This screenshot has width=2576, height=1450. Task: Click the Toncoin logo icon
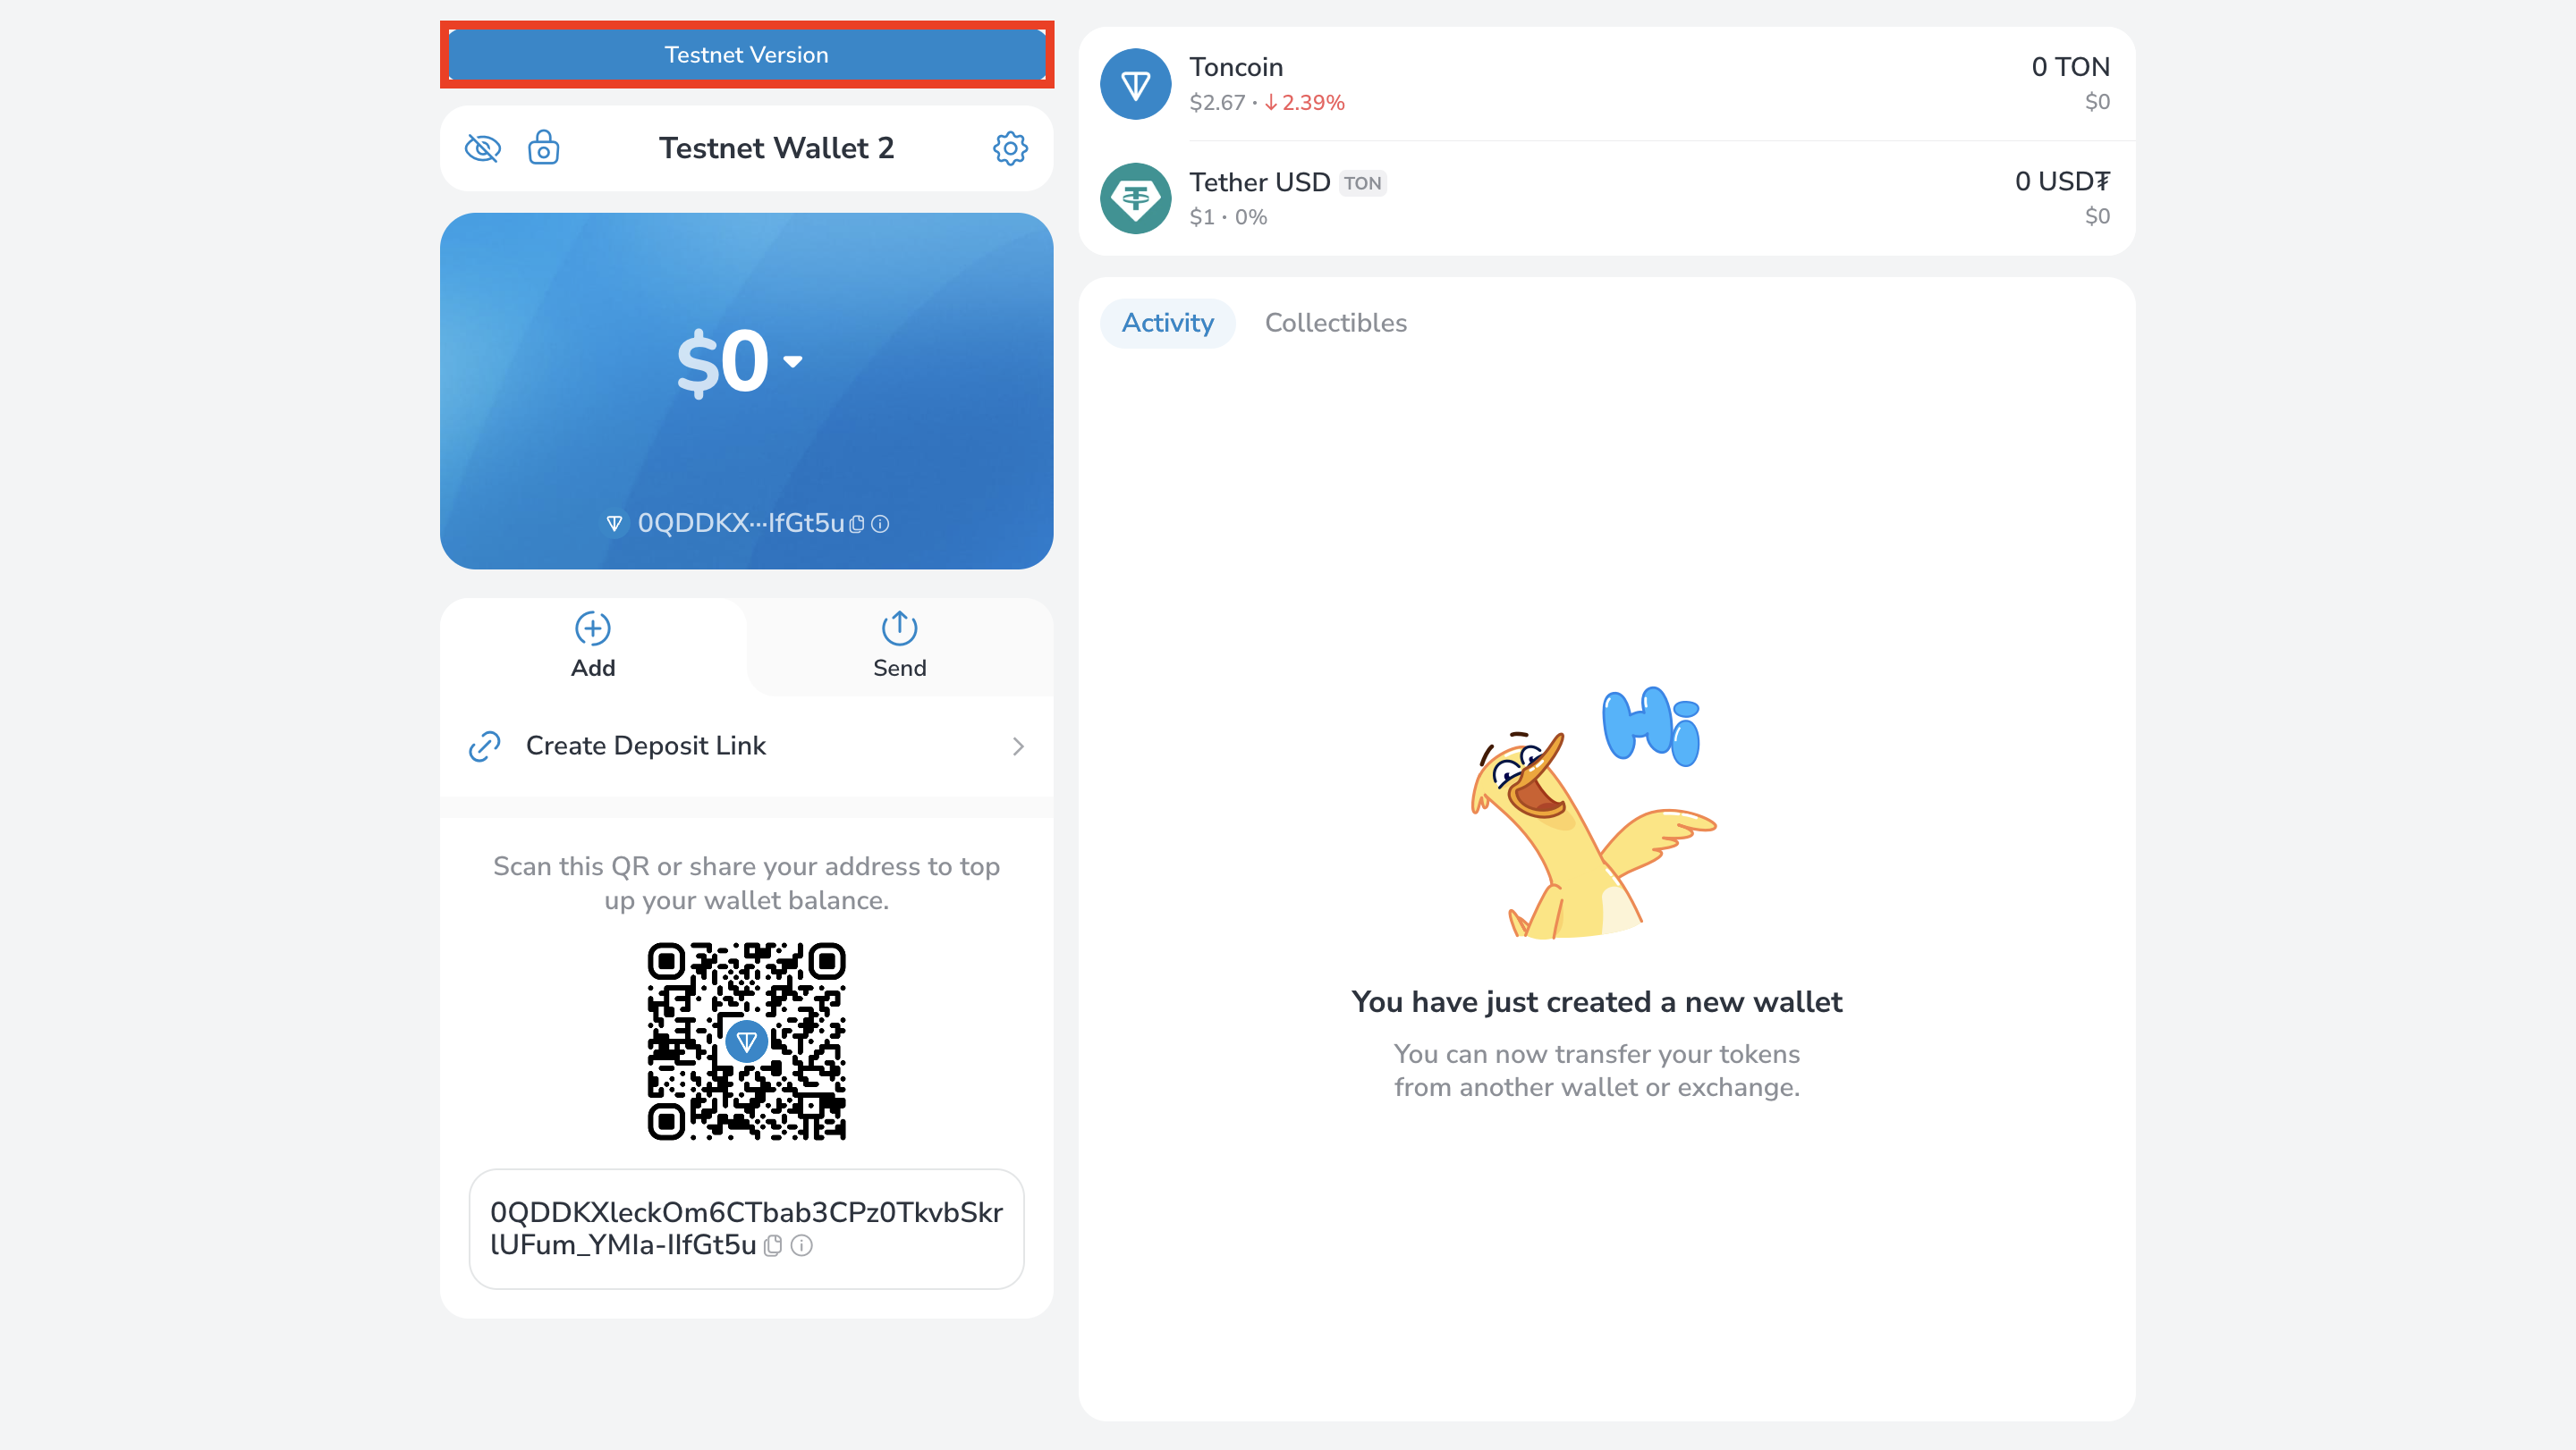coord(1135,85)
